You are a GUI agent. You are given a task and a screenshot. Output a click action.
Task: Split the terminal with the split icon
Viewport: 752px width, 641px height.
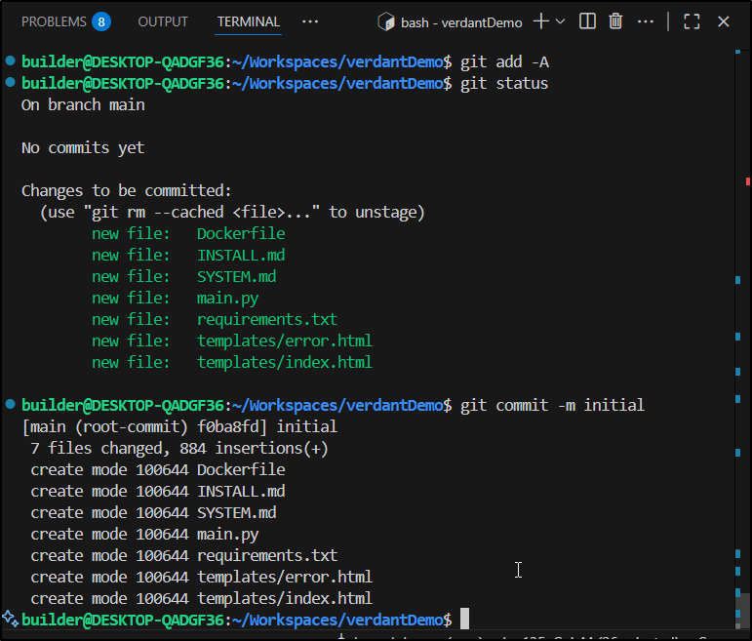pos(587,21)
